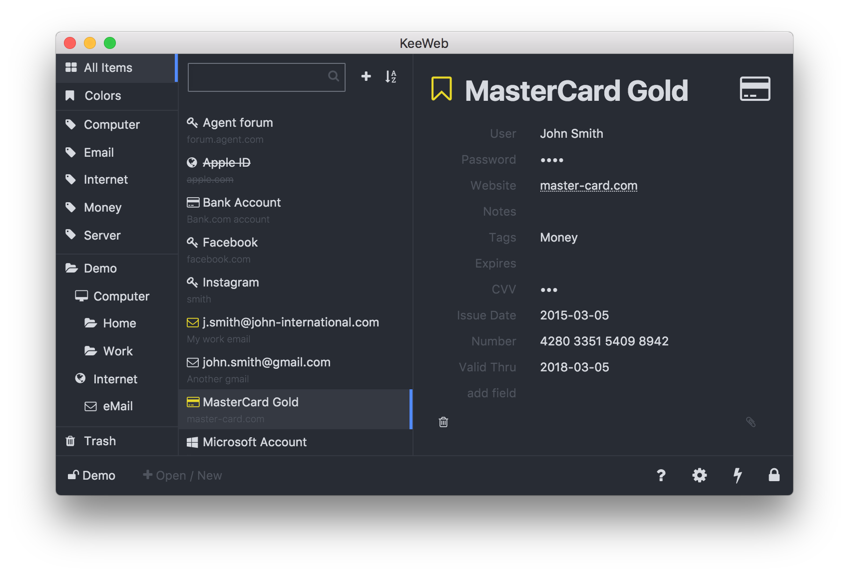
Task: Click the credit card entry icon
Action: (755, 89)
